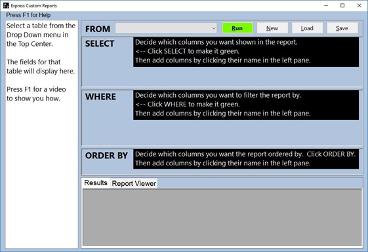Activate the ORDER BY section label
368x252 pixels.
click(106, 156)
